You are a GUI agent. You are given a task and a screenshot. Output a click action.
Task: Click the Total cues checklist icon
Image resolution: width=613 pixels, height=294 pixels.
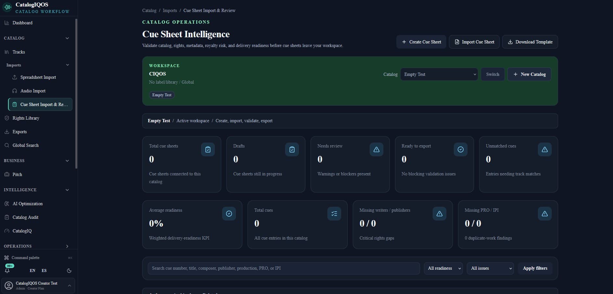334,214
